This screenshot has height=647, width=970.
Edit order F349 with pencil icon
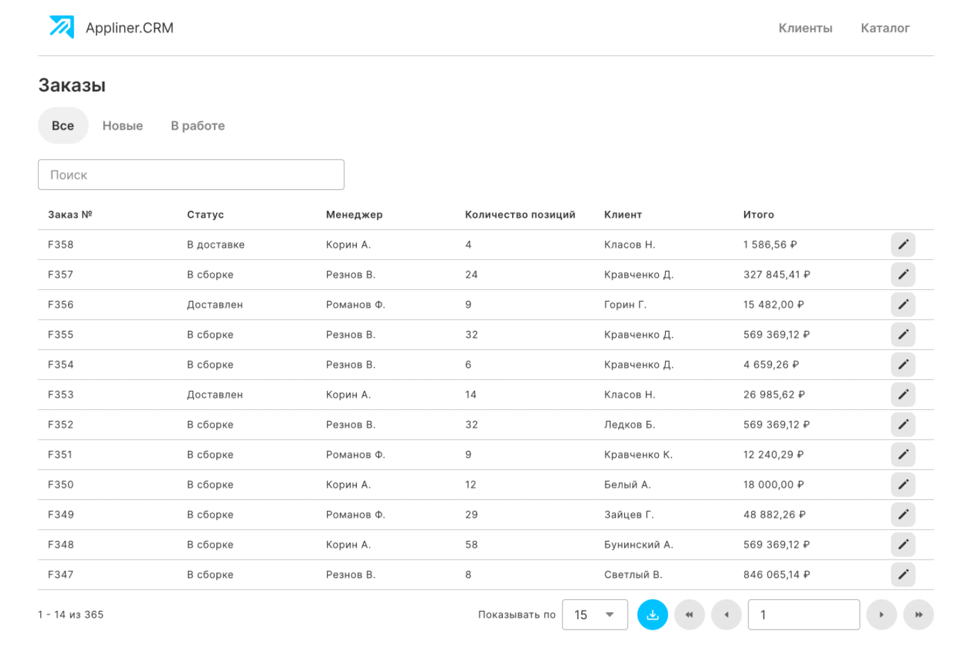click(x=903, y=515)
